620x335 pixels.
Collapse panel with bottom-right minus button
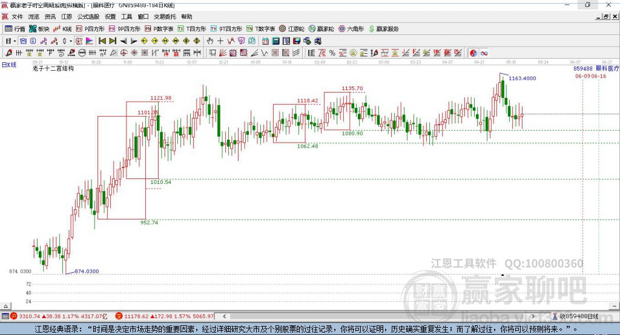point(614,306)
